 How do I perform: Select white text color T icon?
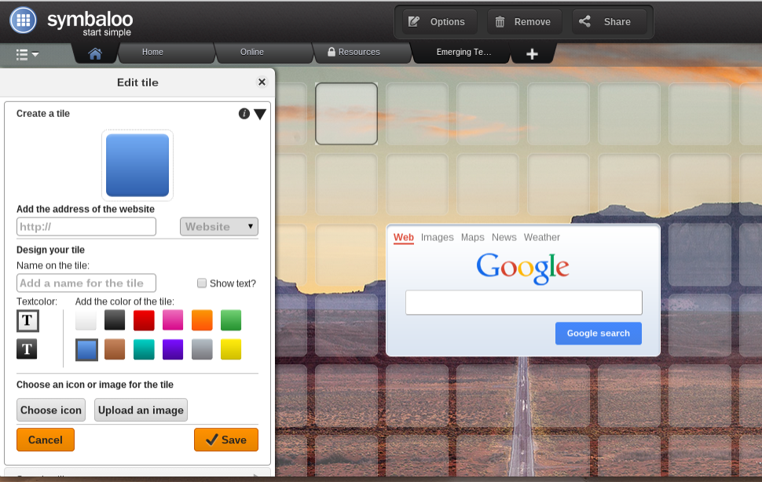(x=27, y=321)
